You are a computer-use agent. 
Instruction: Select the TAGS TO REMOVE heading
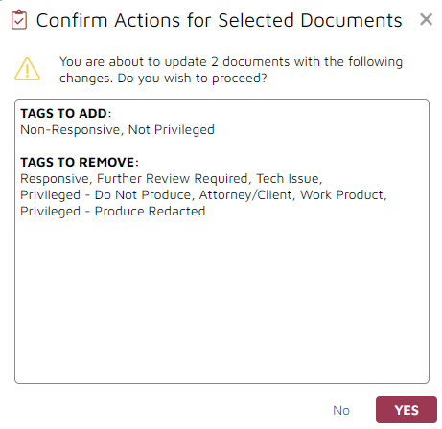coord(80,162)
